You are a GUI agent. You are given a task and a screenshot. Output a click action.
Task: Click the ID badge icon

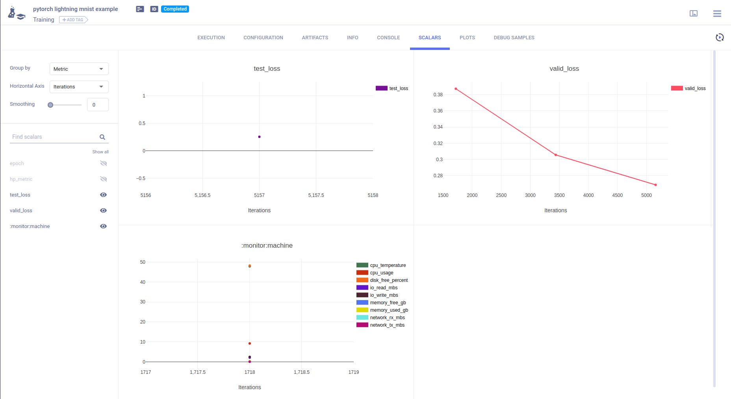[x=154, y=9]
